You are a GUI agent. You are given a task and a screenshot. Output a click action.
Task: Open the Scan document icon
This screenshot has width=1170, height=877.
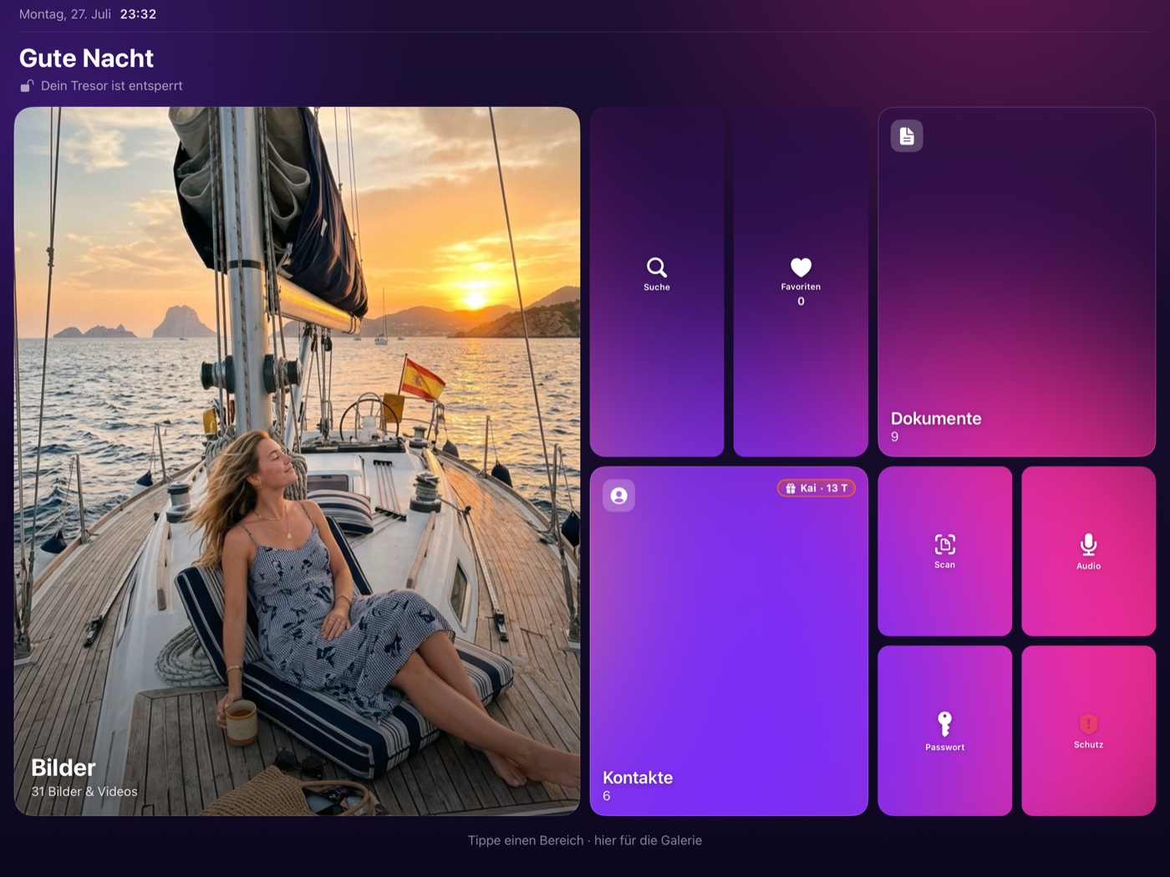944,544
